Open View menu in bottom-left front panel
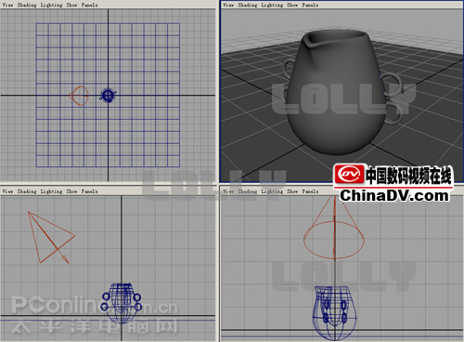 [x=7, y=191]
